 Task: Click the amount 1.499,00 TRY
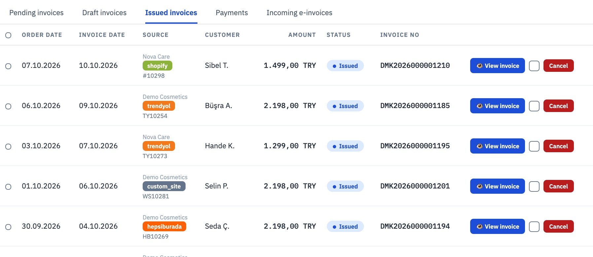click(x=290, y=66)
